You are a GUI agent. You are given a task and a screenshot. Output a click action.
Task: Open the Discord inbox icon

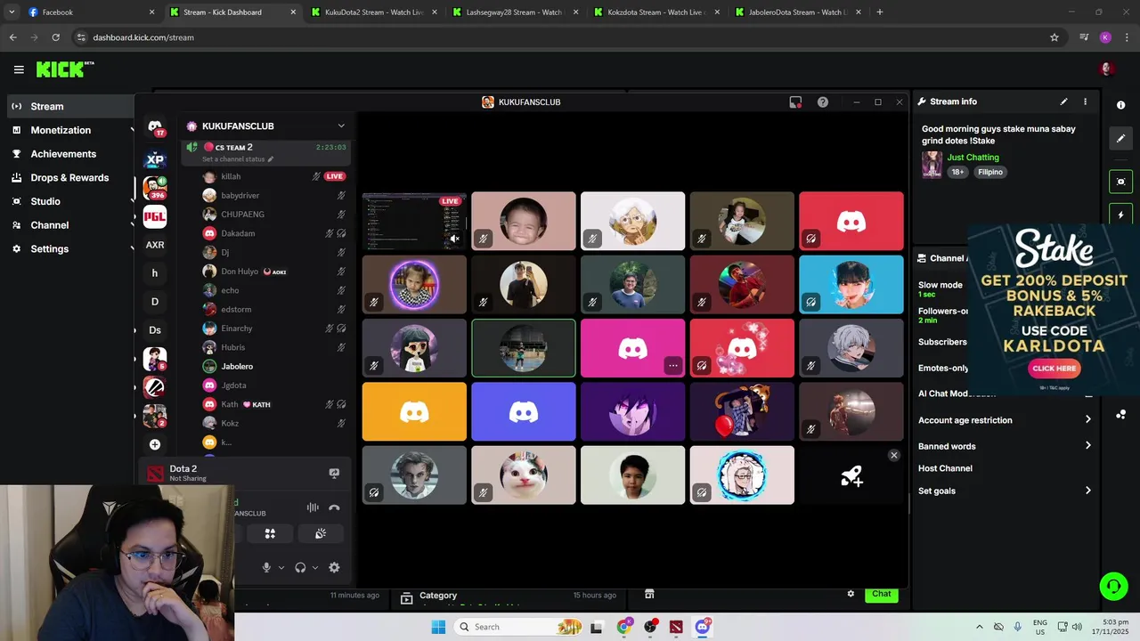(795, 102)
